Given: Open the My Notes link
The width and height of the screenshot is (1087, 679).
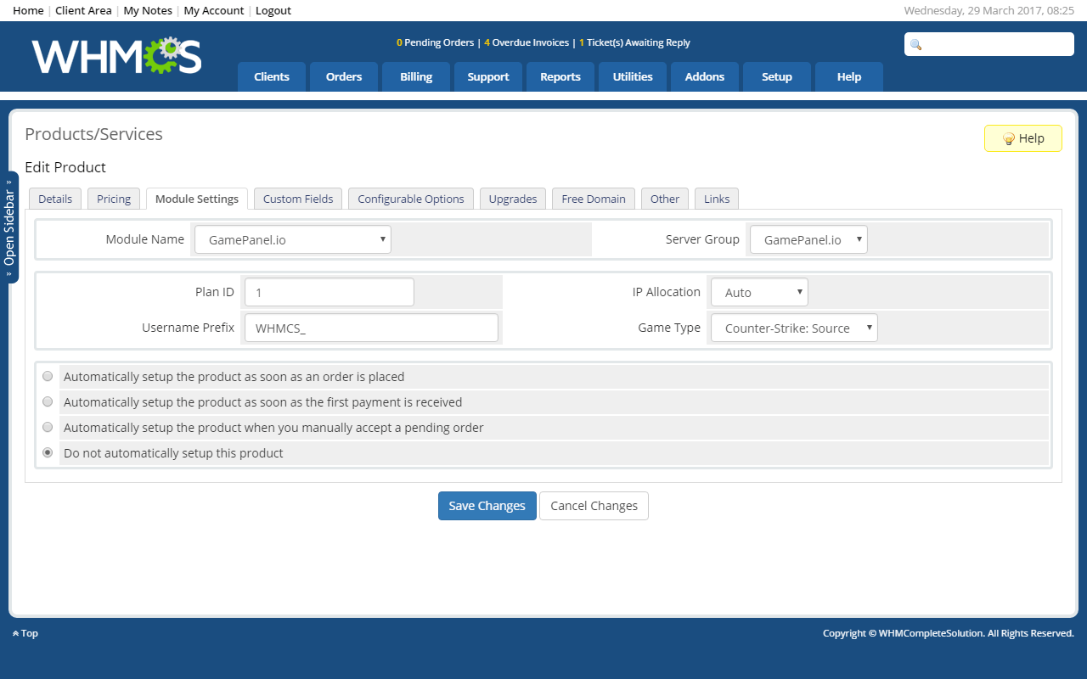Looking at the screenshot, I should pos(148,10).
